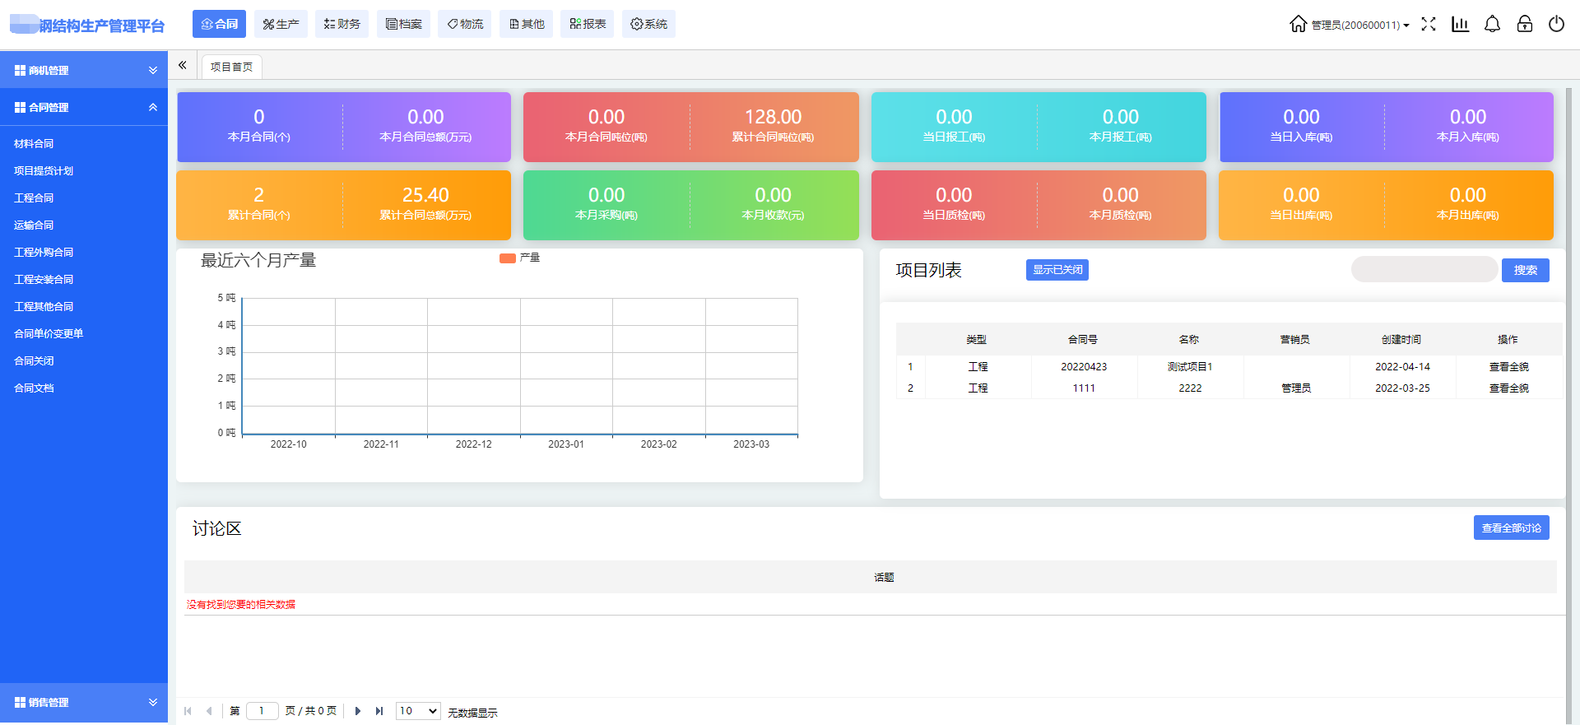
Task: Toggle 产量 legend swatch in chart
Action: [x=508, y=258]
